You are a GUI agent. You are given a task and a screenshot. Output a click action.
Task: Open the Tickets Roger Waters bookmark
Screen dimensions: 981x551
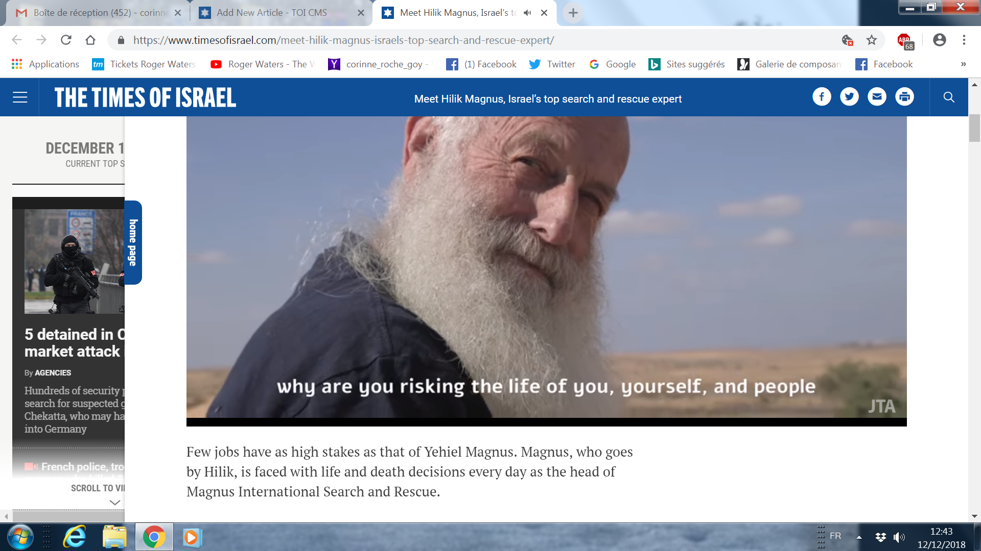(144, 64)
